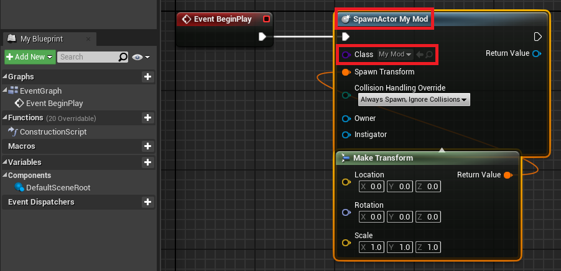Add a new macro with plus button

147,146
